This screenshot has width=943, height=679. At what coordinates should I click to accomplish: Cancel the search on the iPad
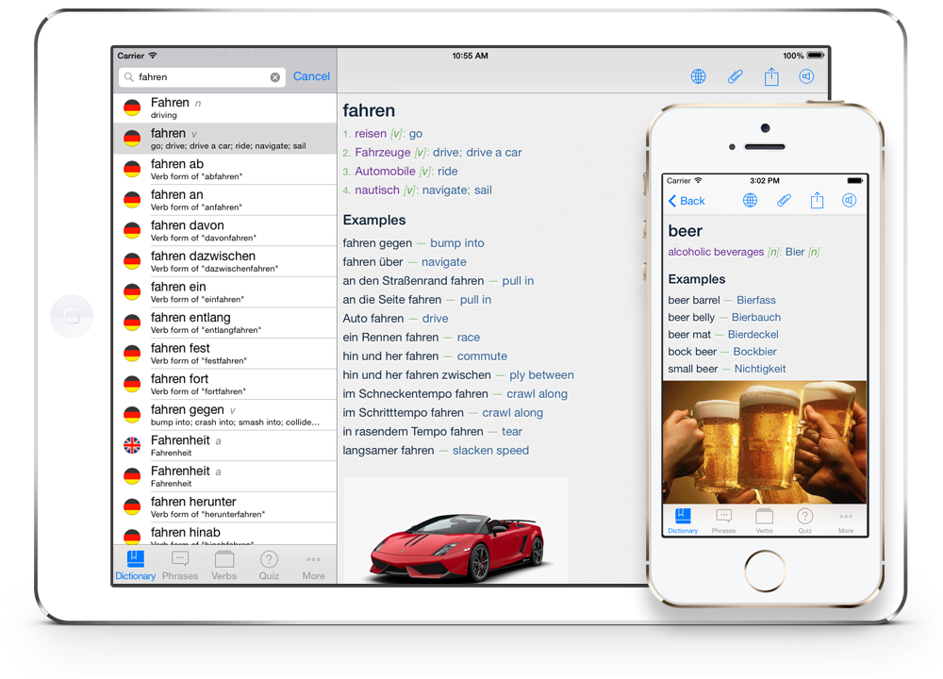[311, 76]
